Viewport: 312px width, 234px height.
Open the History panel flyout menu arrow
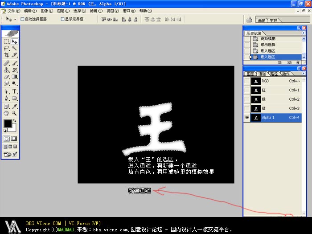304,33
